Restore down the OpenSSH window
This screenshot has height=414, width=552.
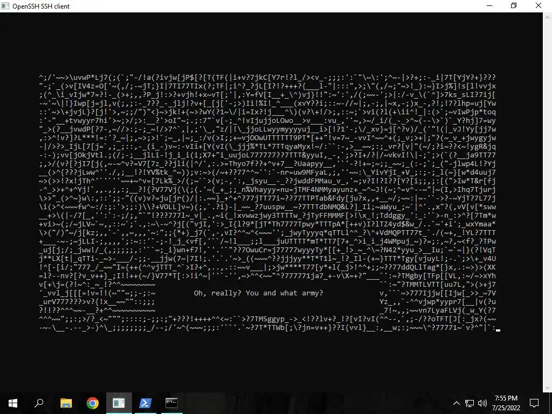[x=514, y=6]
